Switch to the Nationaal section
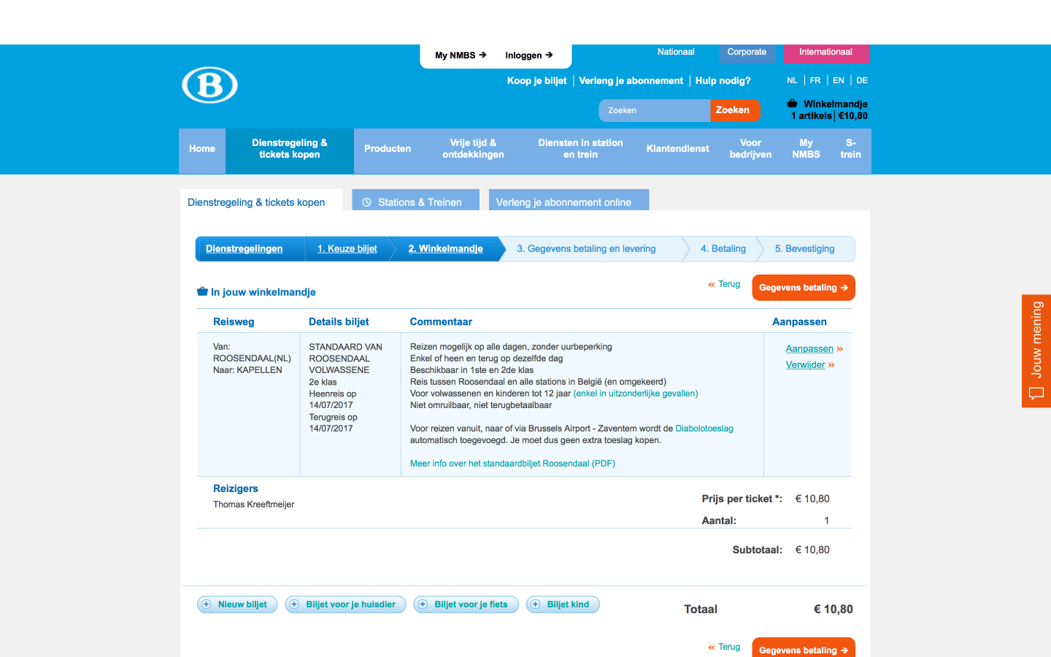Viewport: 1051px width, 657px height. (676, 53)
